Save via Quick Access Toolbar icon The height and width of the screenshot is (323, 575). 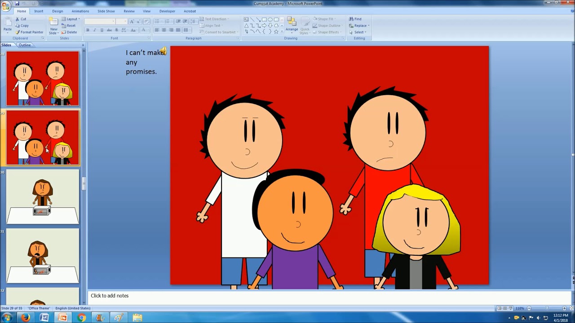point(17,4)
